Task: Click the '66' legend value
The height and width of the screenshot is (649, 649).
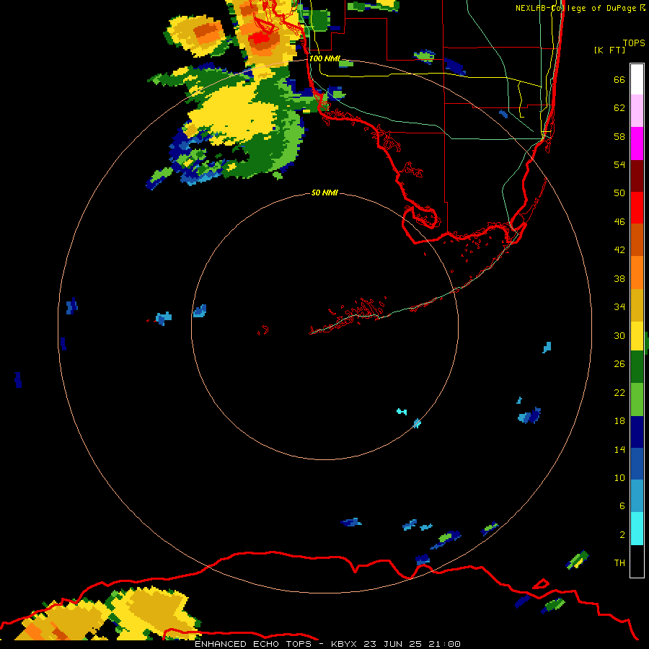Action: point(619,80)
